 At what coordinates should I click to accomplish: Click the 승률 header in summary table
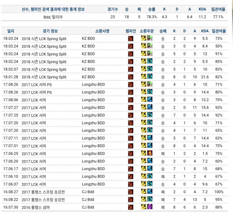152,9
